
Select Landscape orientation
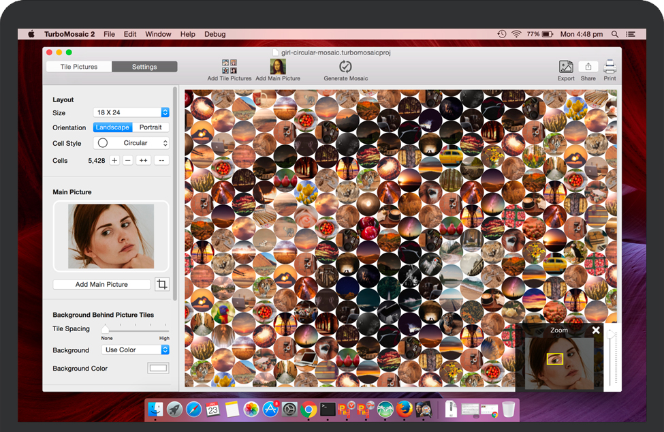pyautogui.click(x=112, y=127)
